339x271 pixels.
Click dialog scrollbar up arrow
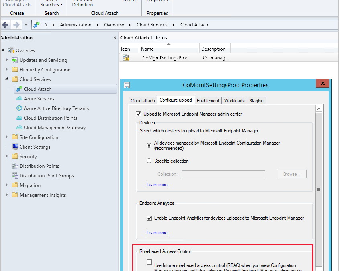[x=319, y=108]
